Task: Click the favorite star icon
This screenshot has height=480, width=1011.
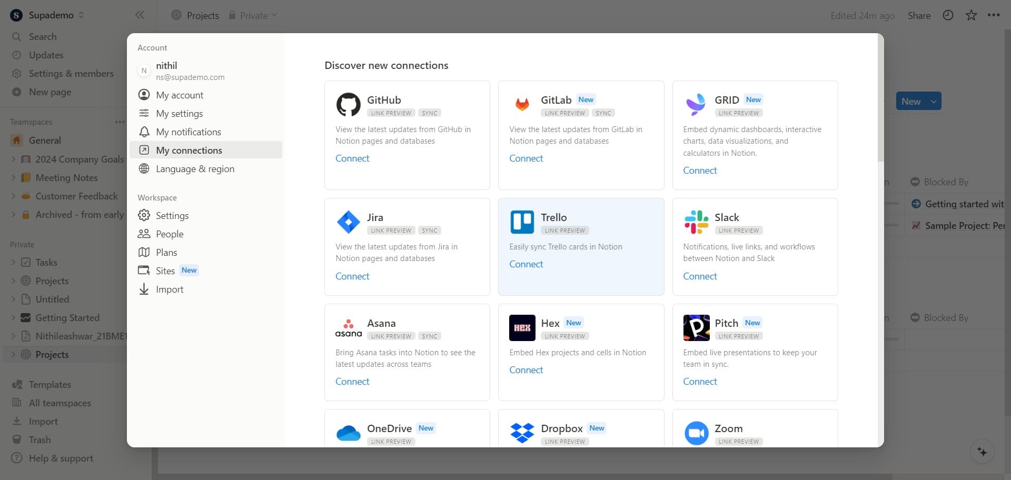Action: tap(971, 15)
